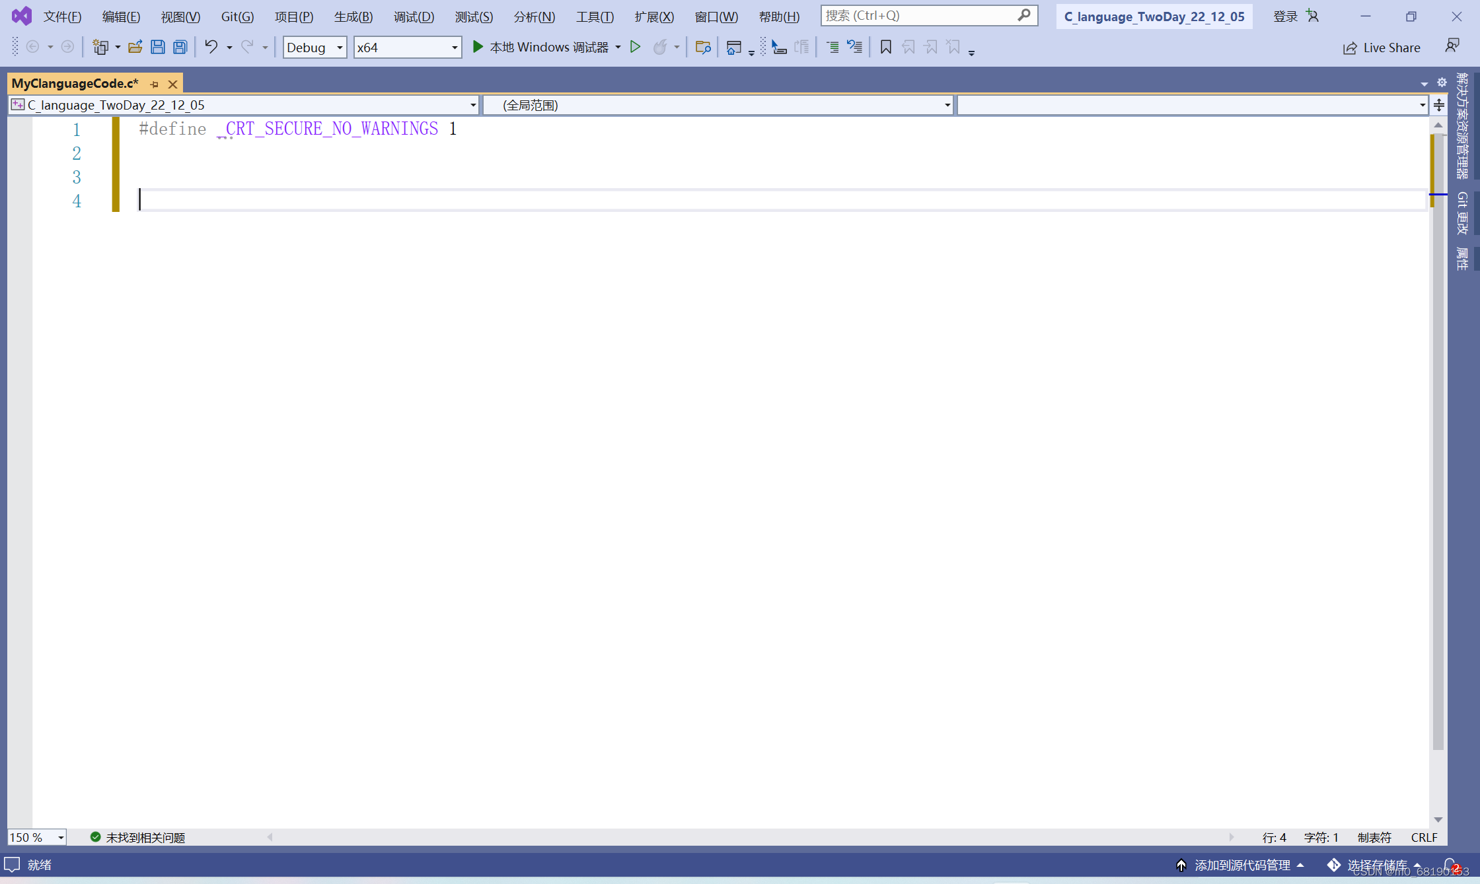
Task: Click the search magnifier icon
Action: 1023,15
